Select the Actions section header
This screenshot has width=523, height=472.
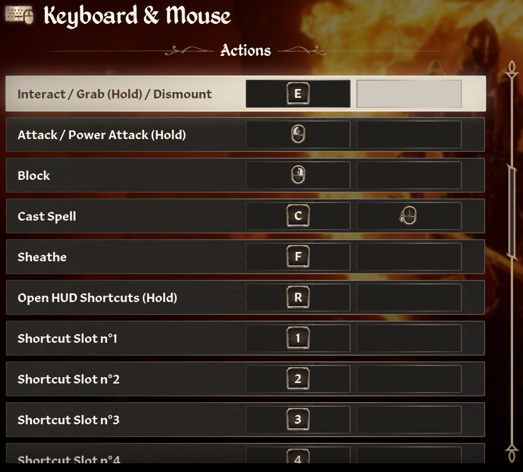click(245, 51)
